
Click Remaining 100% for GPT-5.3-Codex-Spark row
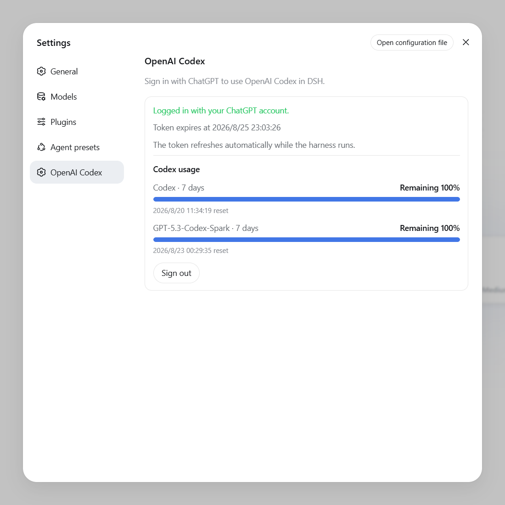(x=430, y=228)
